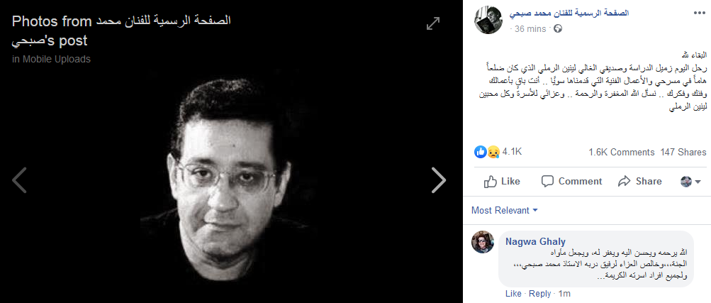Like the post using the thumbs-up button
The width and height of the screenshot is (711, 303).
(502, 182)
